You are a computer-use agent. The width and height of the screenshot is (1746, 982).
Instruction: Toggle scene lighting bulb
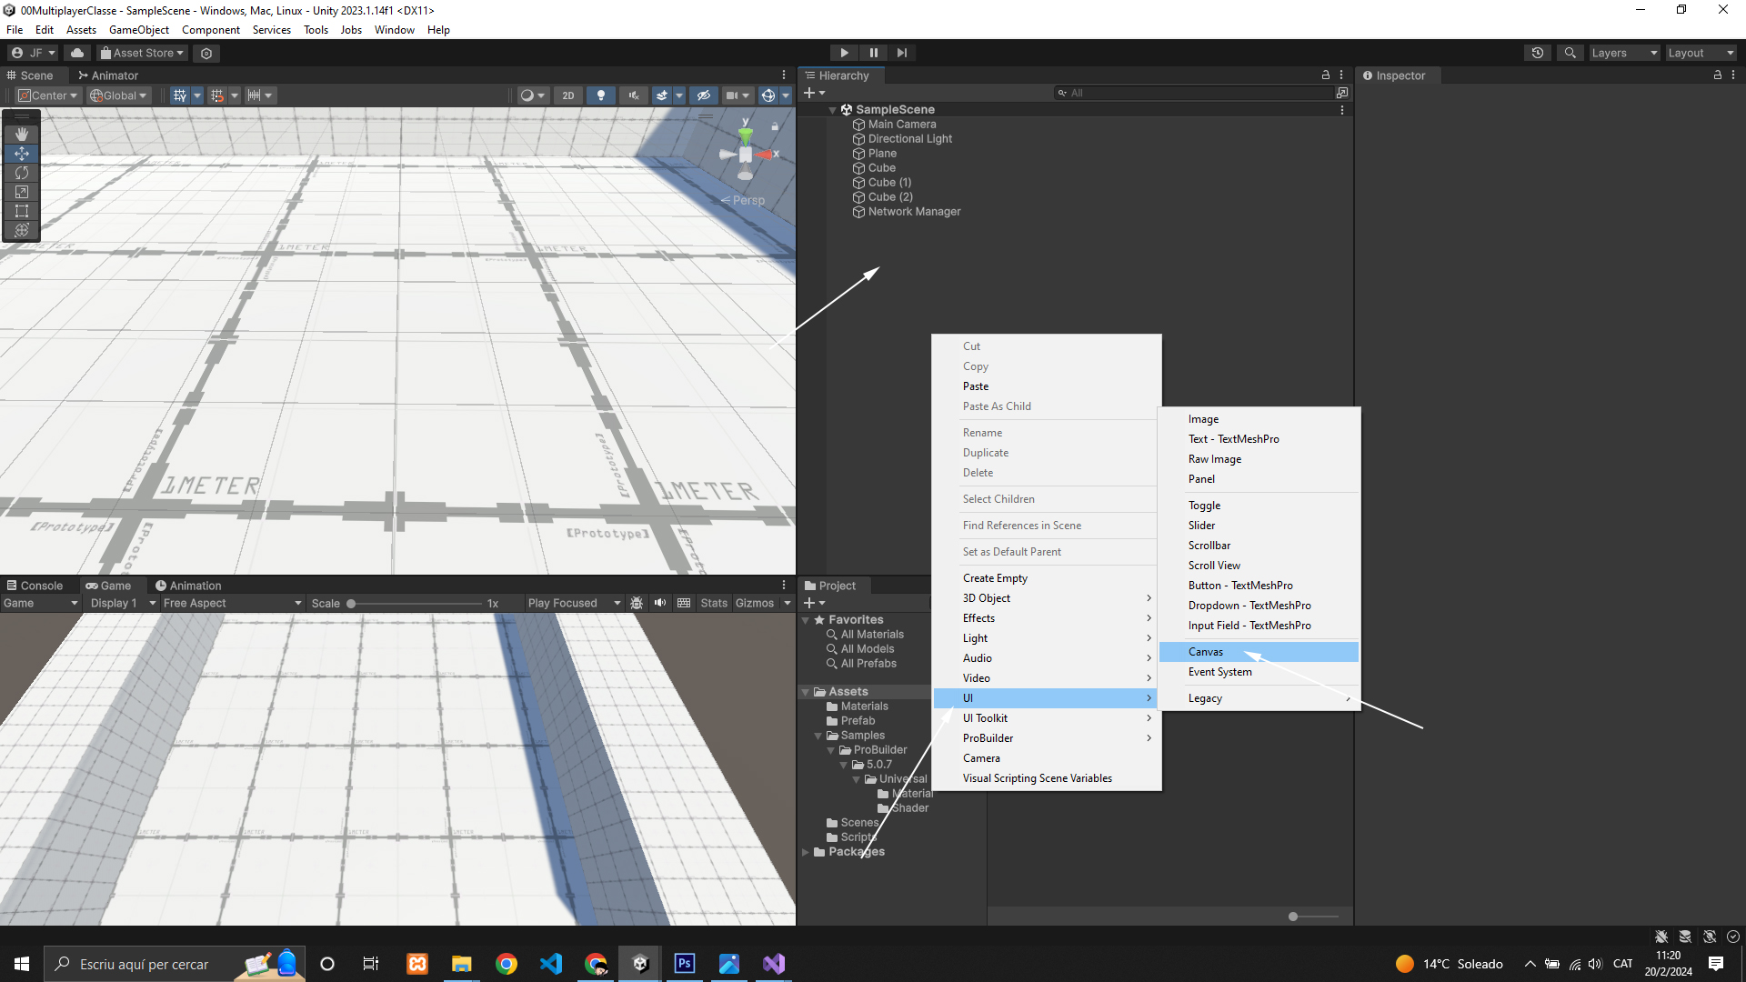[x=600, y=95]
